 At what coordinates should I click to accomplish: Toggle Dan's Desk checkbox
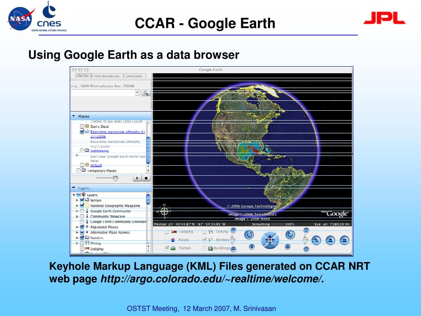pyautogui.click(x=82, y=126)
